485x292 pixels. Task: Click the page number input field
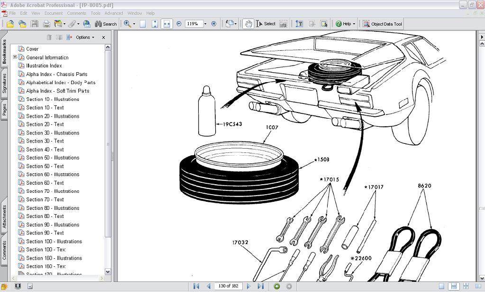(x=228, y=286)
